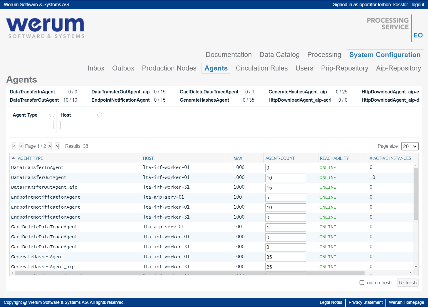Click the Werum logo

(x=46, y=28)
